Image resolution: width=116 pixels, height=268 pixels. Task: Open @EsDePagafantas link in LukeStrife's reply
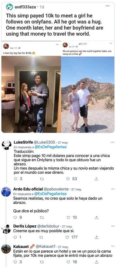coord(50,147)
